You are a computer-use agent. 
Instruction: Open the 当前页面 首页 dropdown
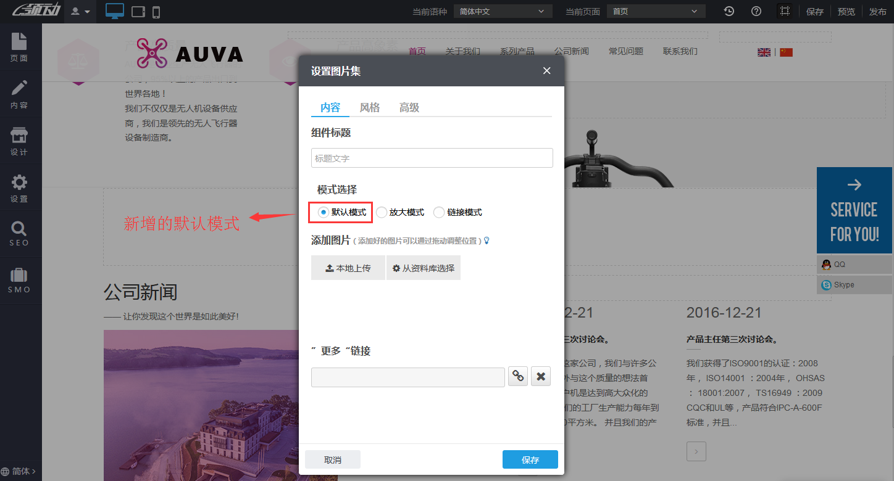[656, 11]
